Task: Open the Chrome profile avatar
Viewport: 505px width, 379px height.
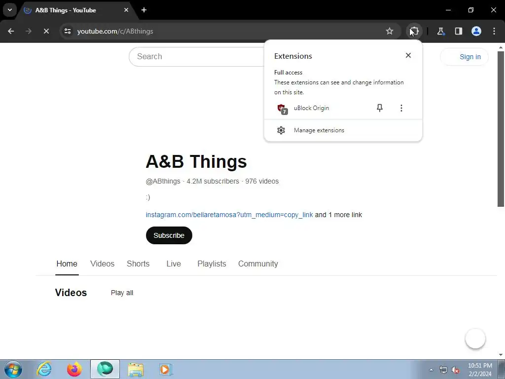Action: pyautogui.click(x=476, y=31)
